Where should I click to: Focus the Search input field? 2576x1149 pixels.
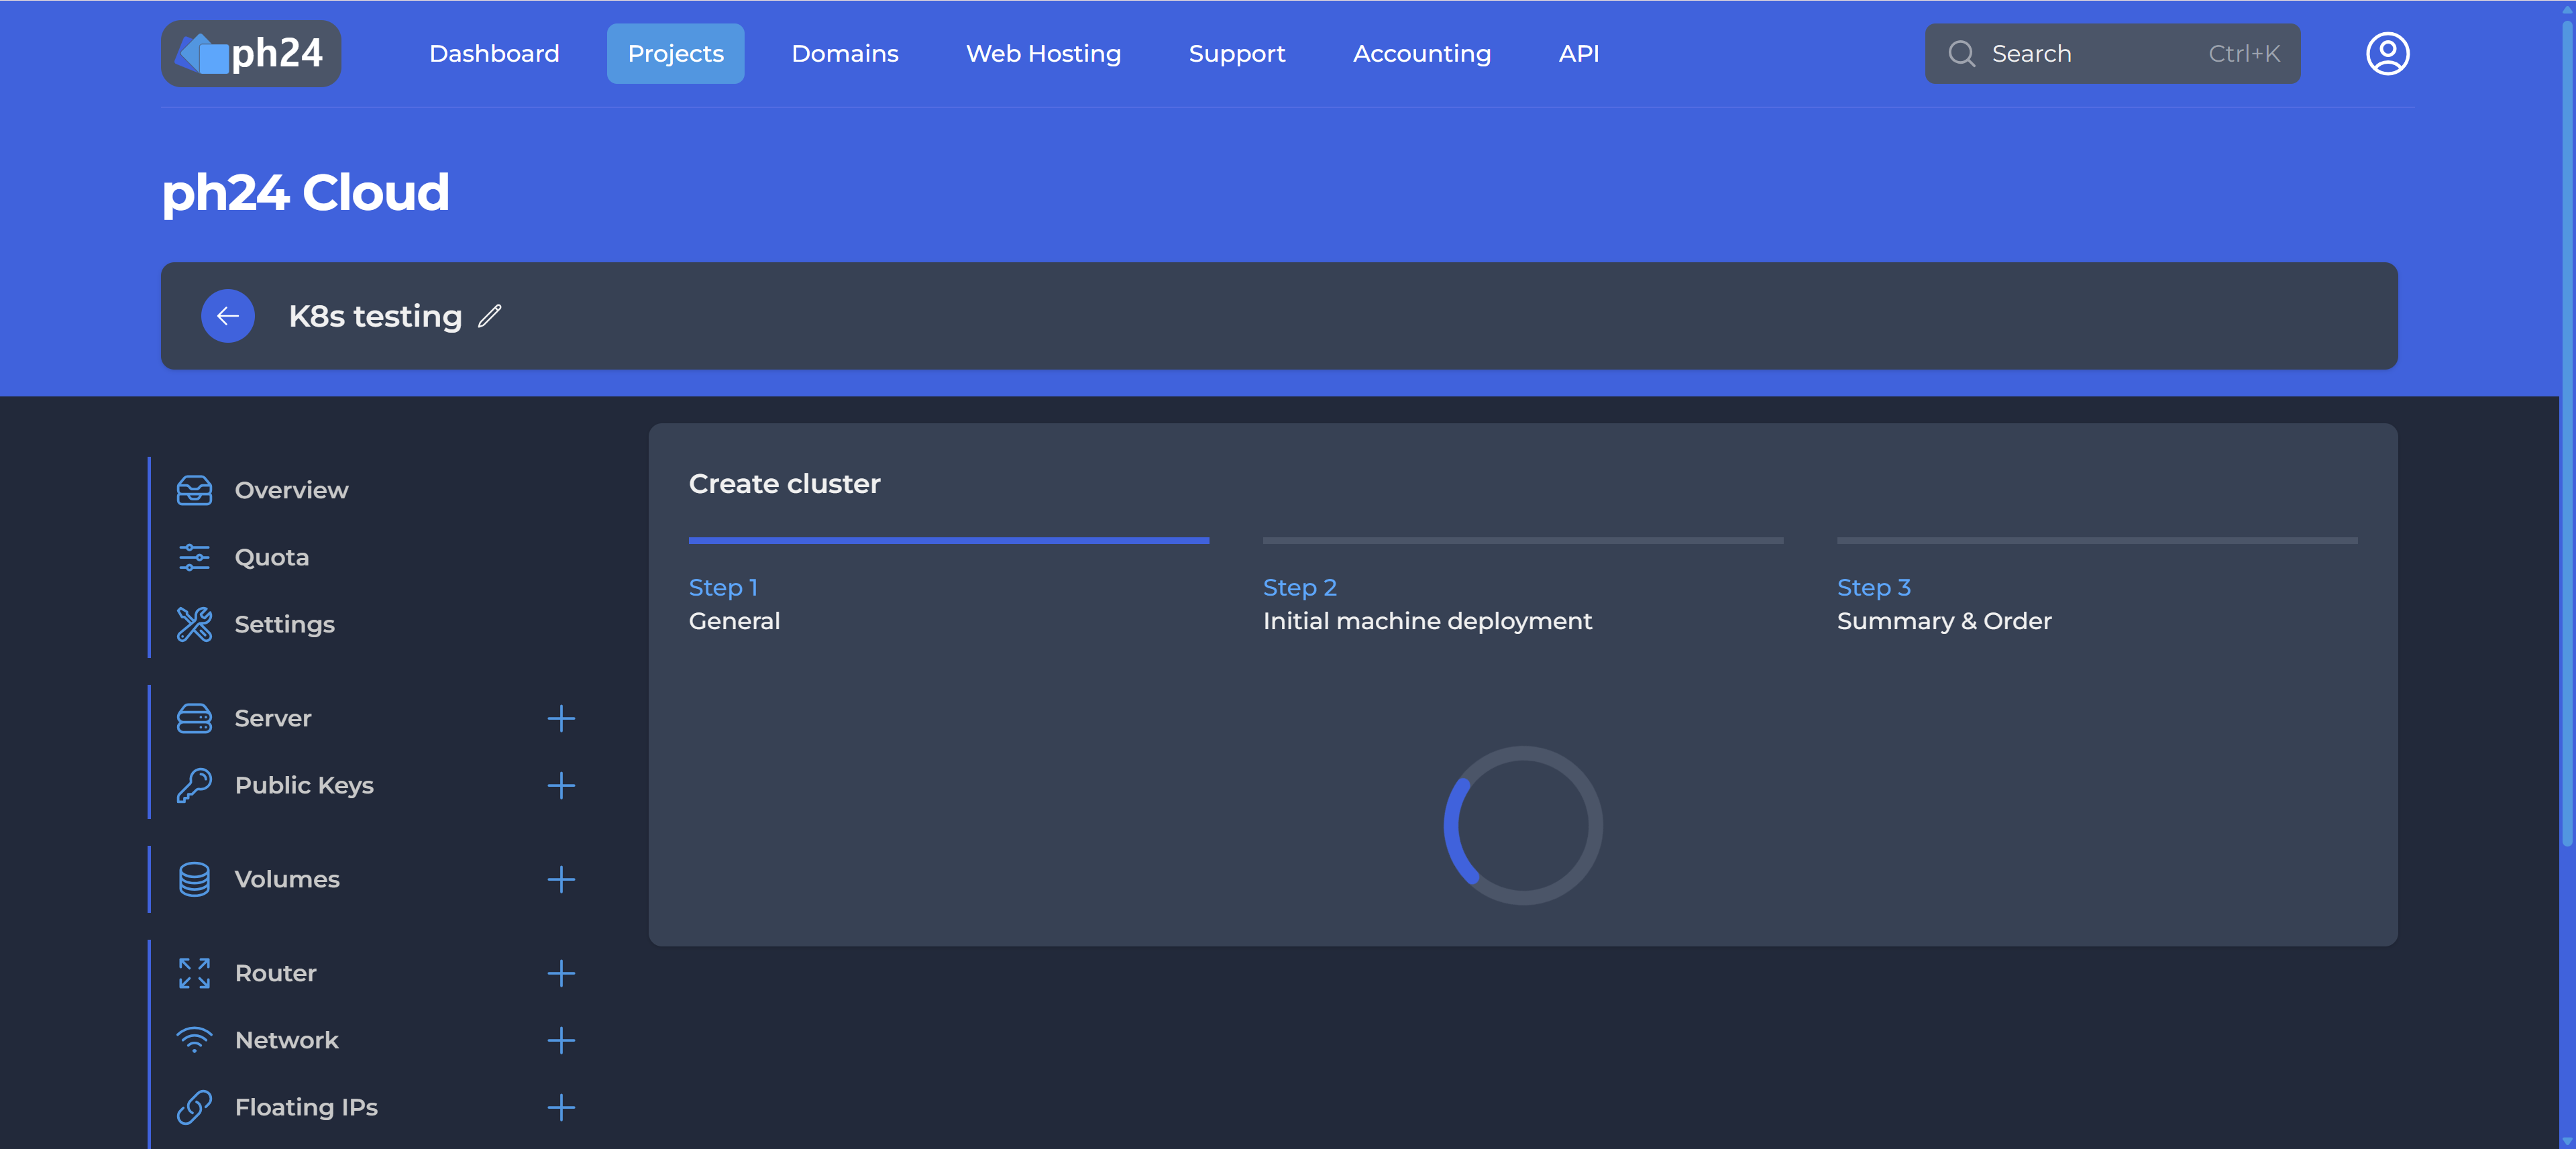coord(2112,53)
